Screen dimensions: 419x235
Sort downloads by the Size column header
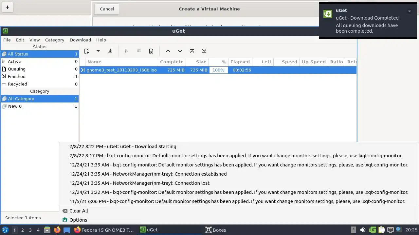pyautogui.click(x=197, y=62)
